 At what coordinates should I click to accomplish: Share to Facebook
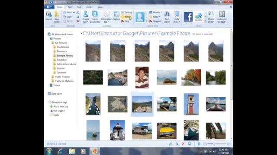point(188,17)
